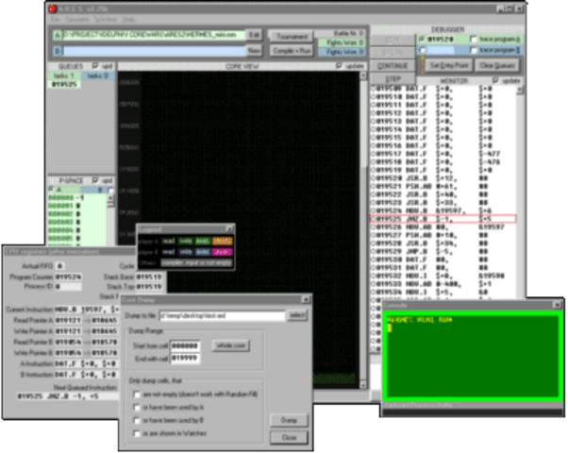Screen dimensions: 568x453
Task: Check 'or are shown in Watches'
Action: coord(137,433)
